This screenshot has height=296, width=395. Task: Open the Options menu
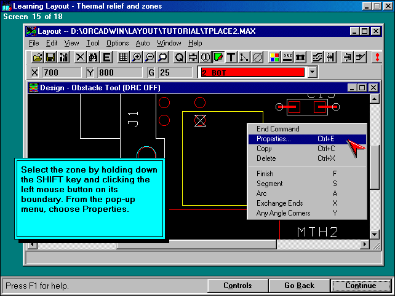pos(118,43)
